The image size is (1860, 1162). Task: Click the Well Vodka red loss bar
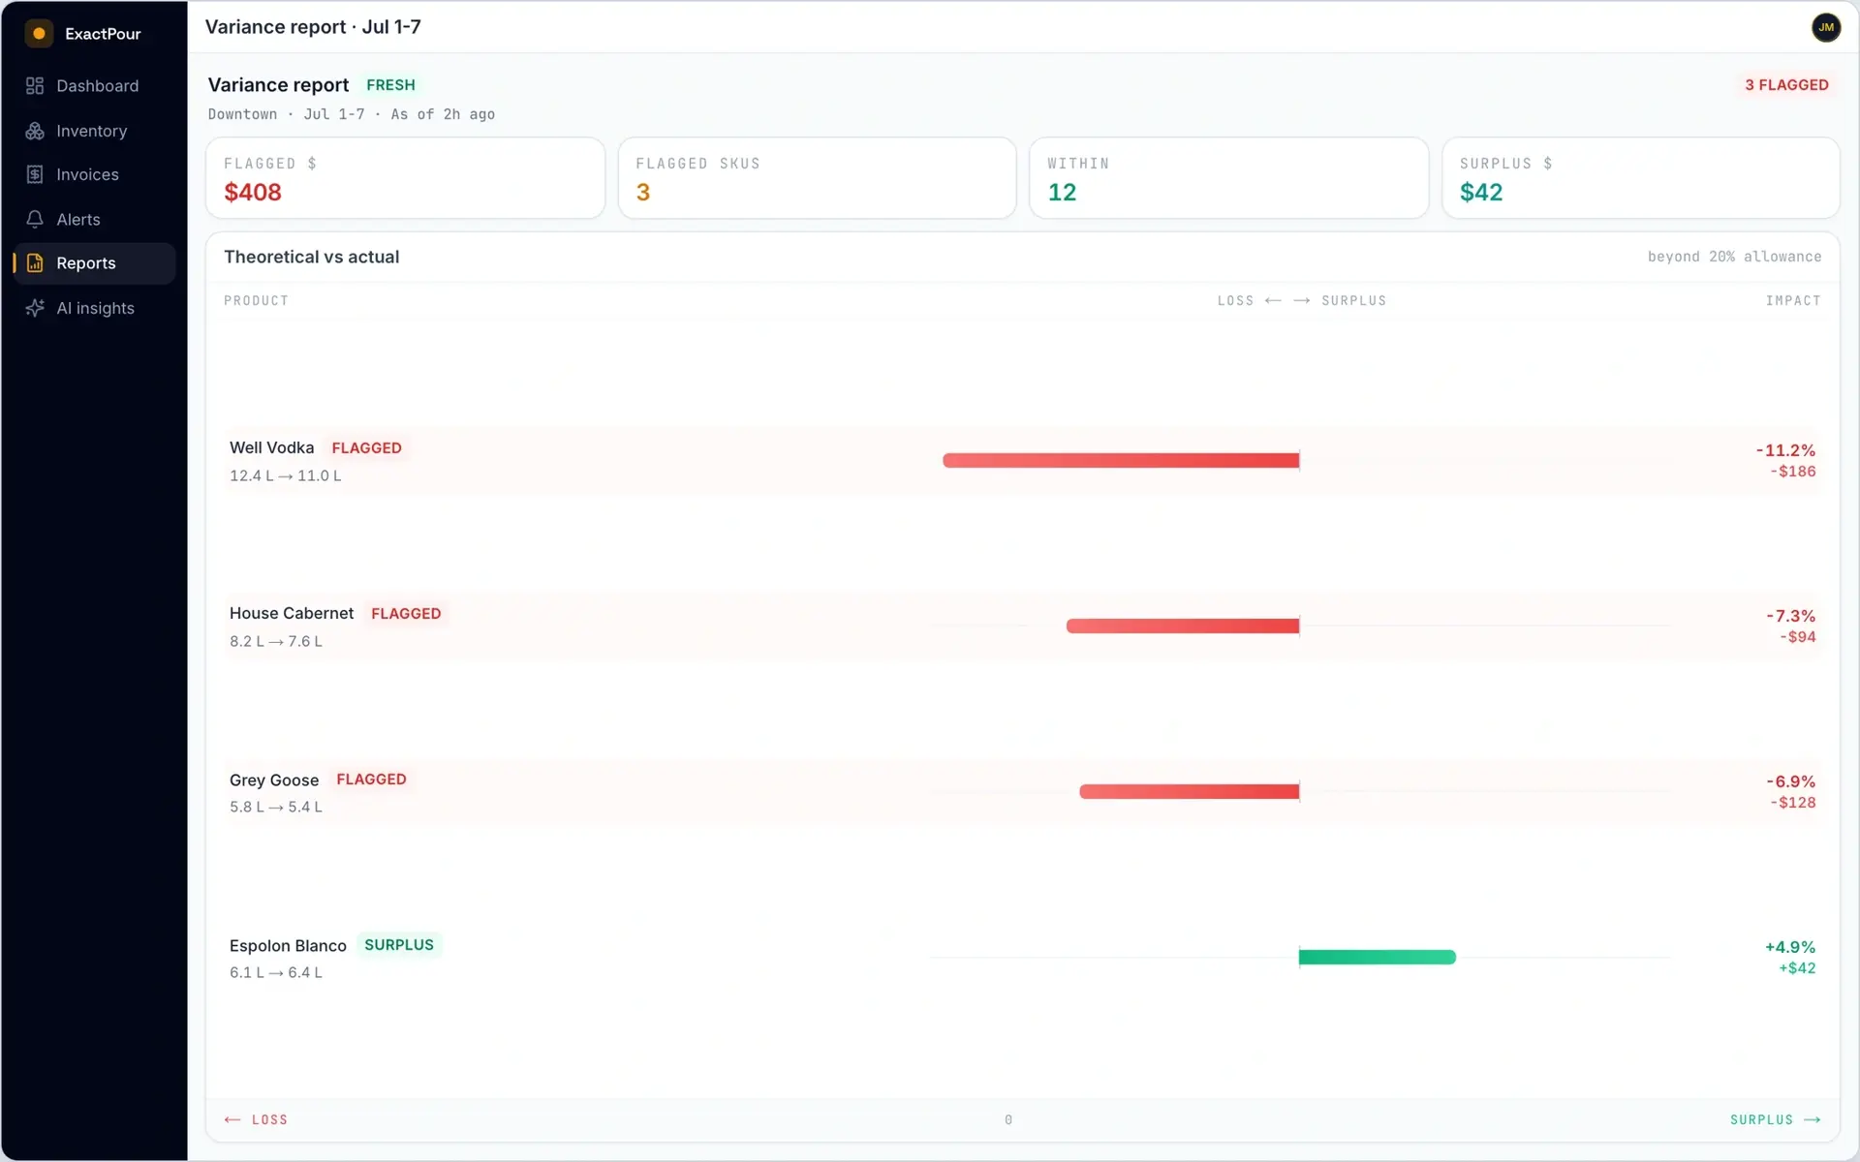tap(1121, 460)
